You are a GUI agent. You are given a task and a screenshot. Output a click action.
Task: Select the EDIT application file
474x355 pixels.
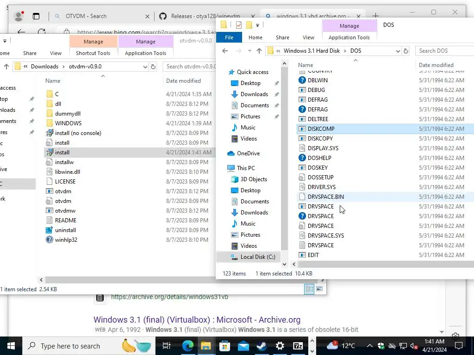point(313,255)
